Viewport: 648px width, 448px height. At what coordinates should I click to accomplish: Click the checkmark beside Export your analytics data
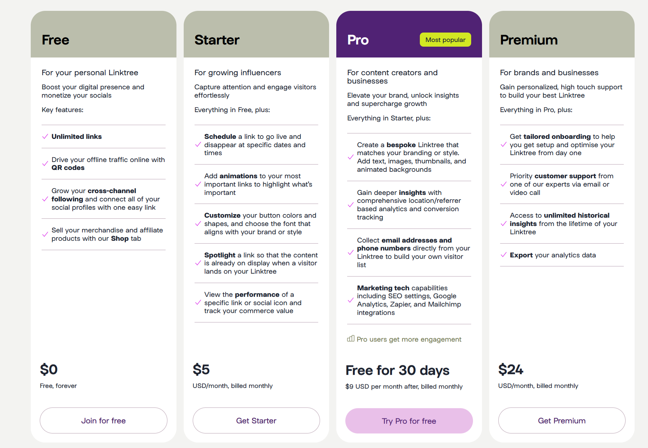(503, 255)
